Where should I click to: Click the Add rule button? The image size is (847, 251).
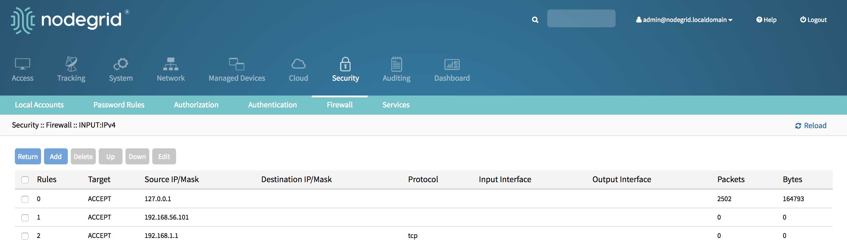pyautogui.click(x=56, y=157)
